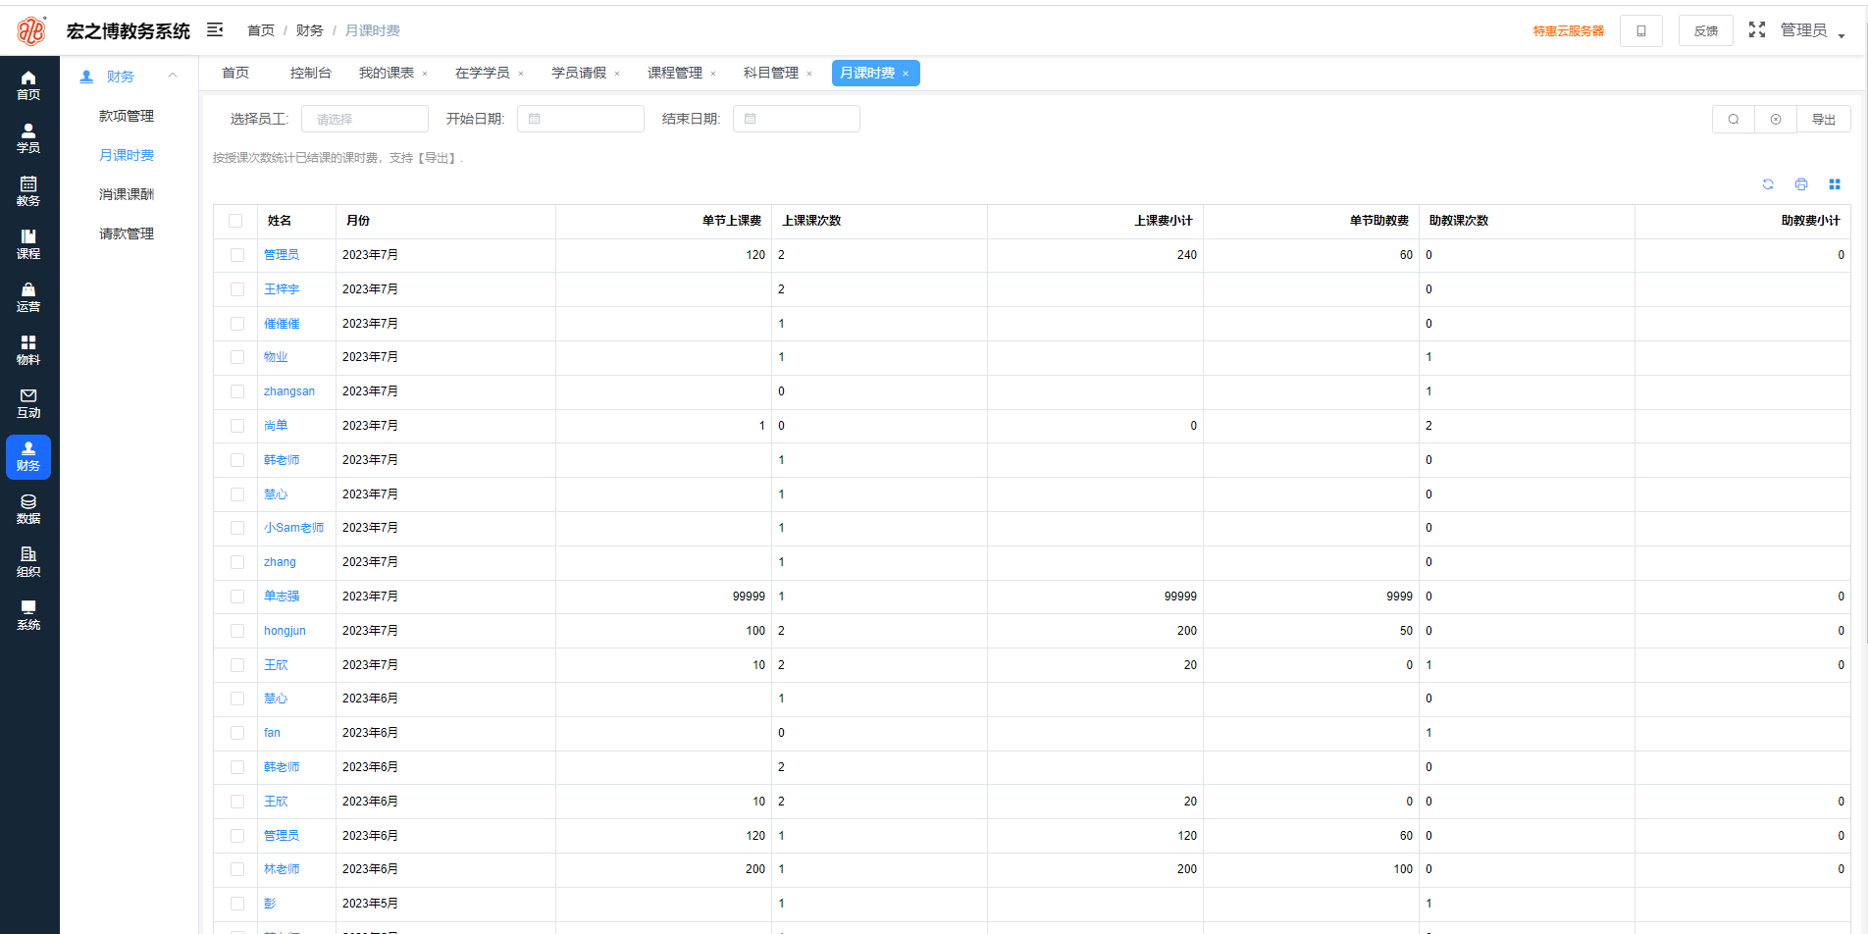Click the search magnifier icon button

1734,120
